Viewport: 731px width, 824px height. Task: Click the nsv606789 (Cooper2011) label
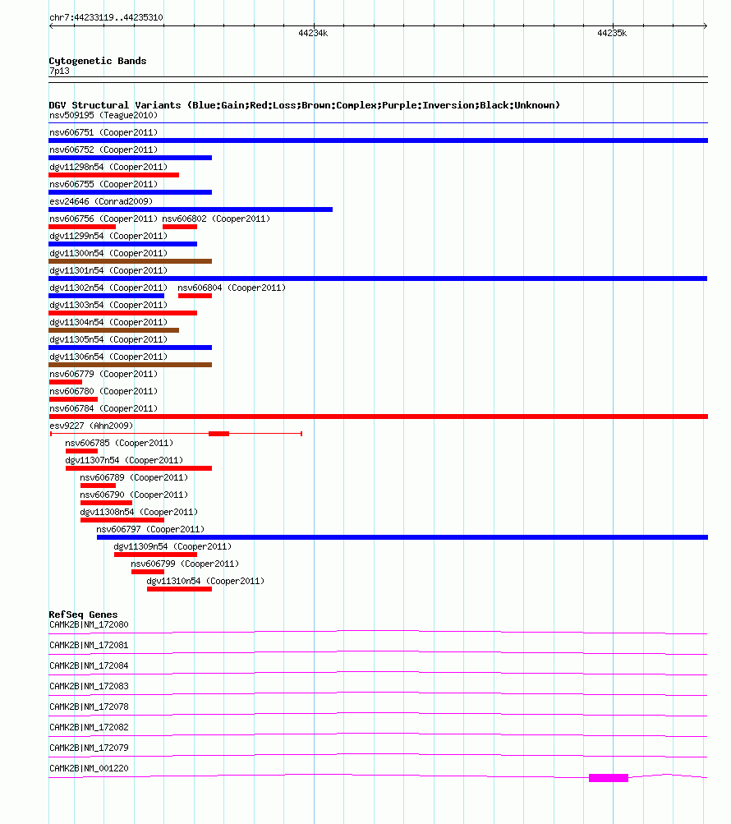pyautogui.click(x=134, y=477)
